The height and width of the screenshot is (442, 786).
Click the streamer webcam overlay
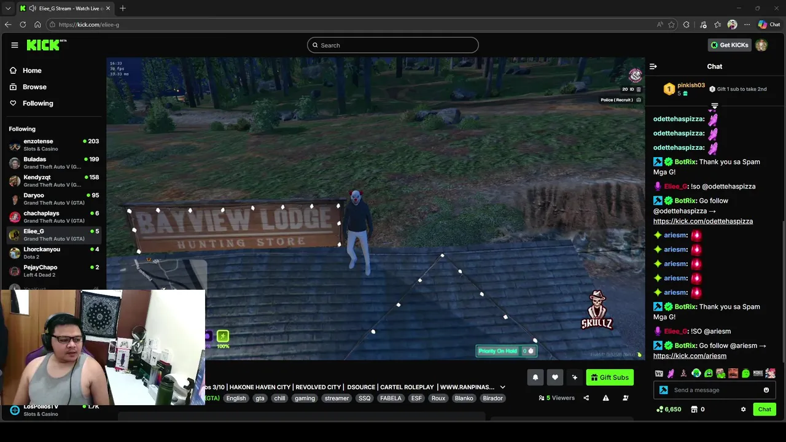[x=103, y=347]
